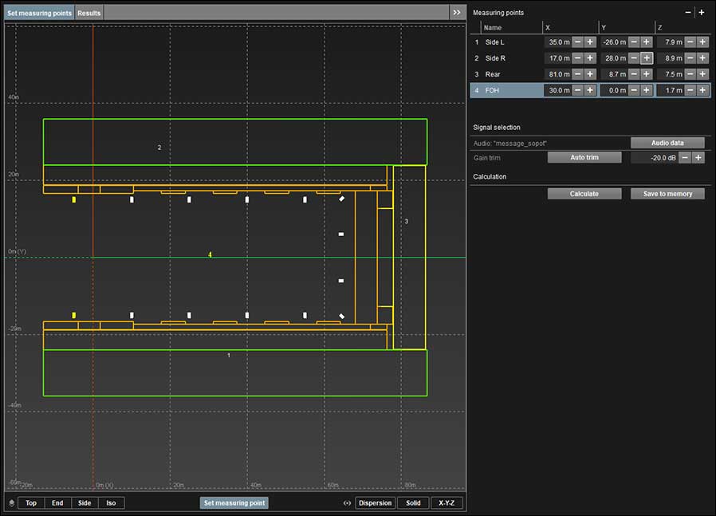
Task: Toggle the X-Y-Z axes display
Action: pos(447,503)
